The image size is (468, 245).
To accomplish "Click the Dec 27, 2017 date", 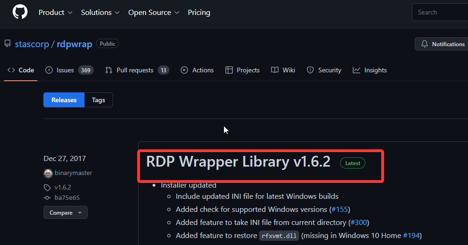I will 65,159.
